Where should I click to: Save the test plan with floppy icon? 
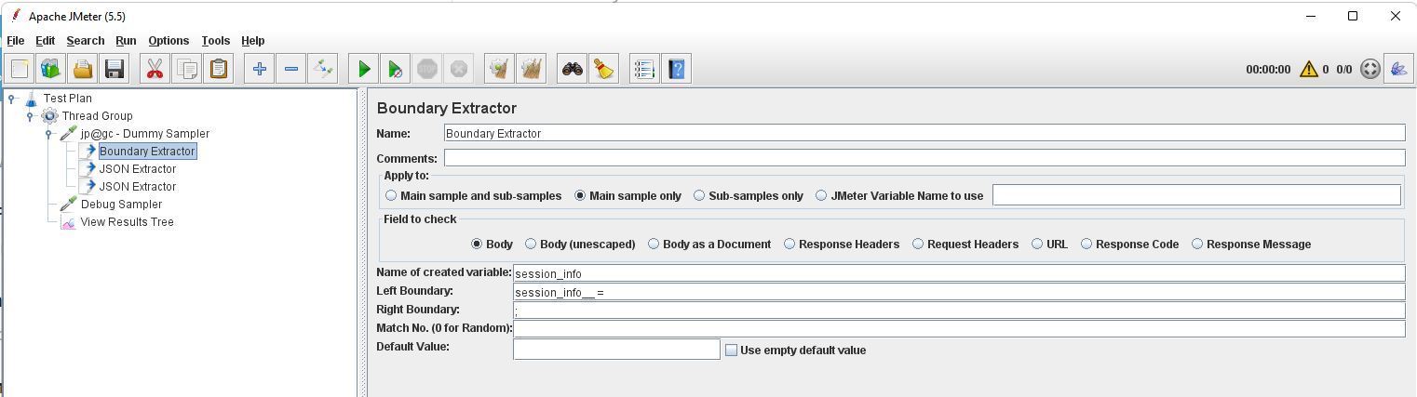[115, 68]
